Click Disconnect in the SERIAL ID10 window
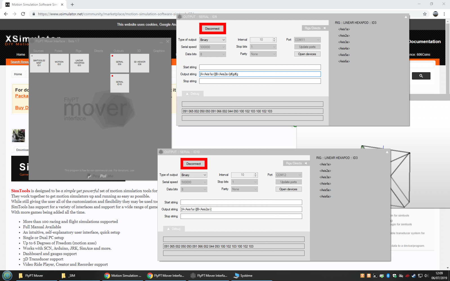The image size is (450, 281). (193, 164)
